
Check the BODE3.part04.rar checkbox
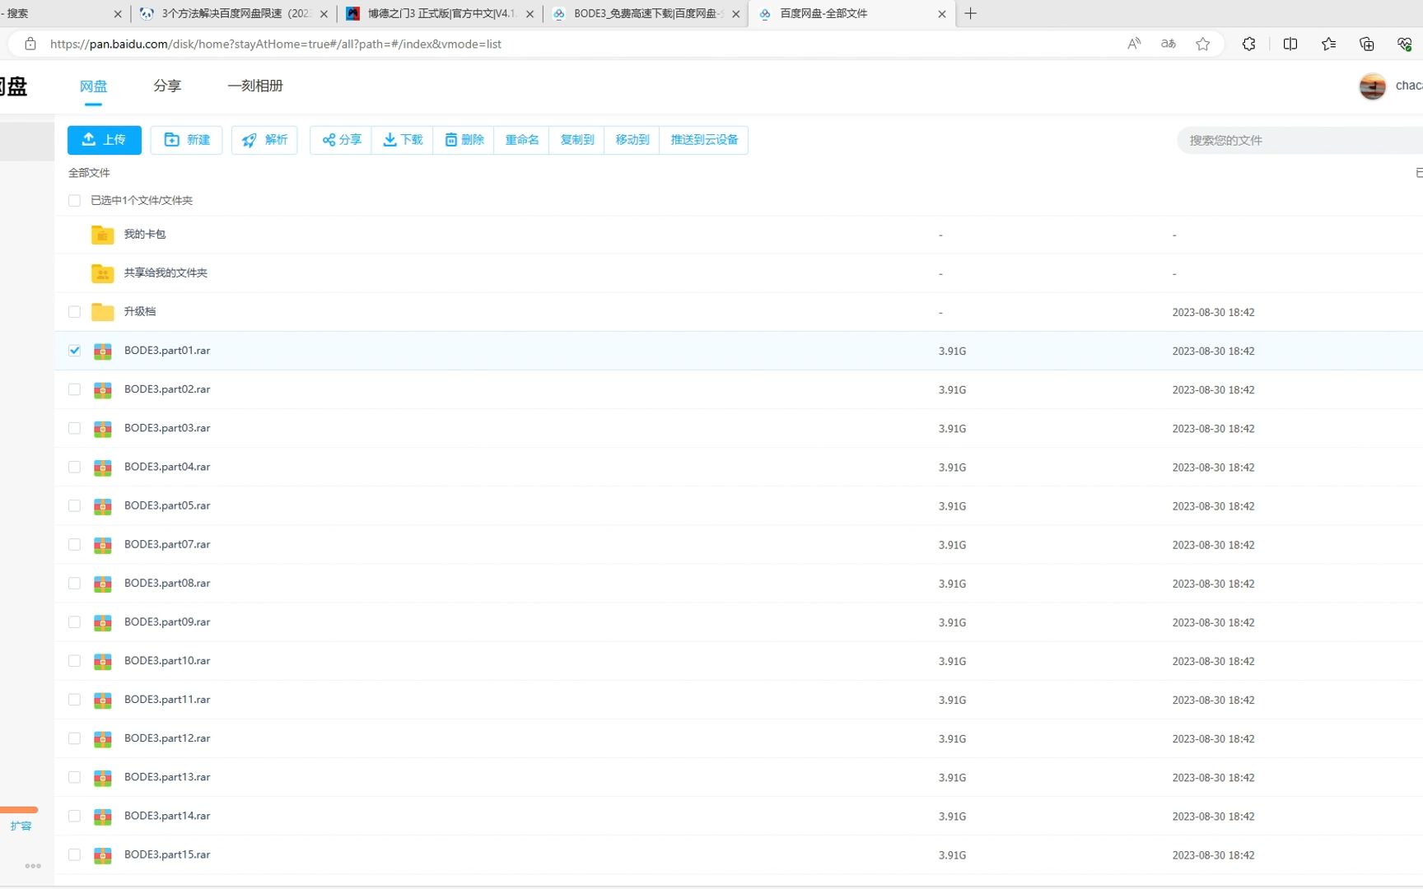pos(74,467)
